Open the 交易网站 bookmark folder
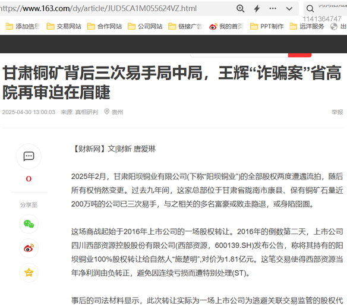 [64, 26]
